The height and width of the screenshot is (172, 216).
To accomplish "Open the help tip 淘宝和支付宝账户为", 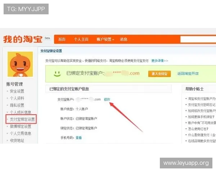I will 202,99.
